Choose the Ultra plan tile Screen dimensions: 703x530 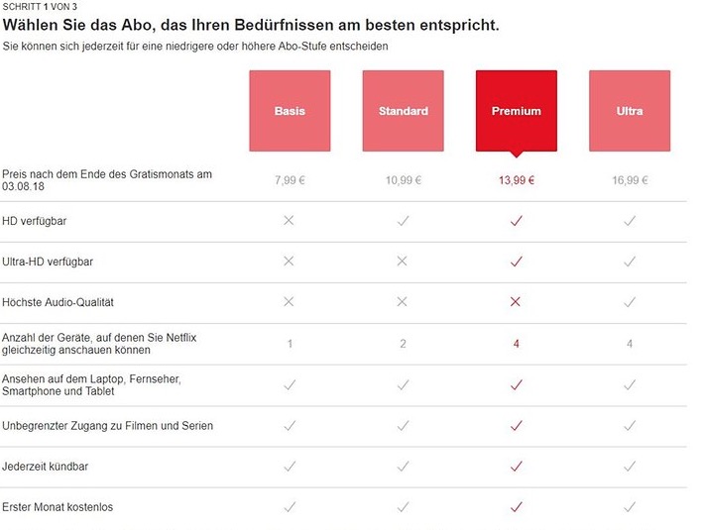click(630, 111)
